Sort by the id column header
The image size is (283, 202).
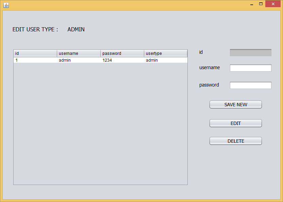point(35,53)
